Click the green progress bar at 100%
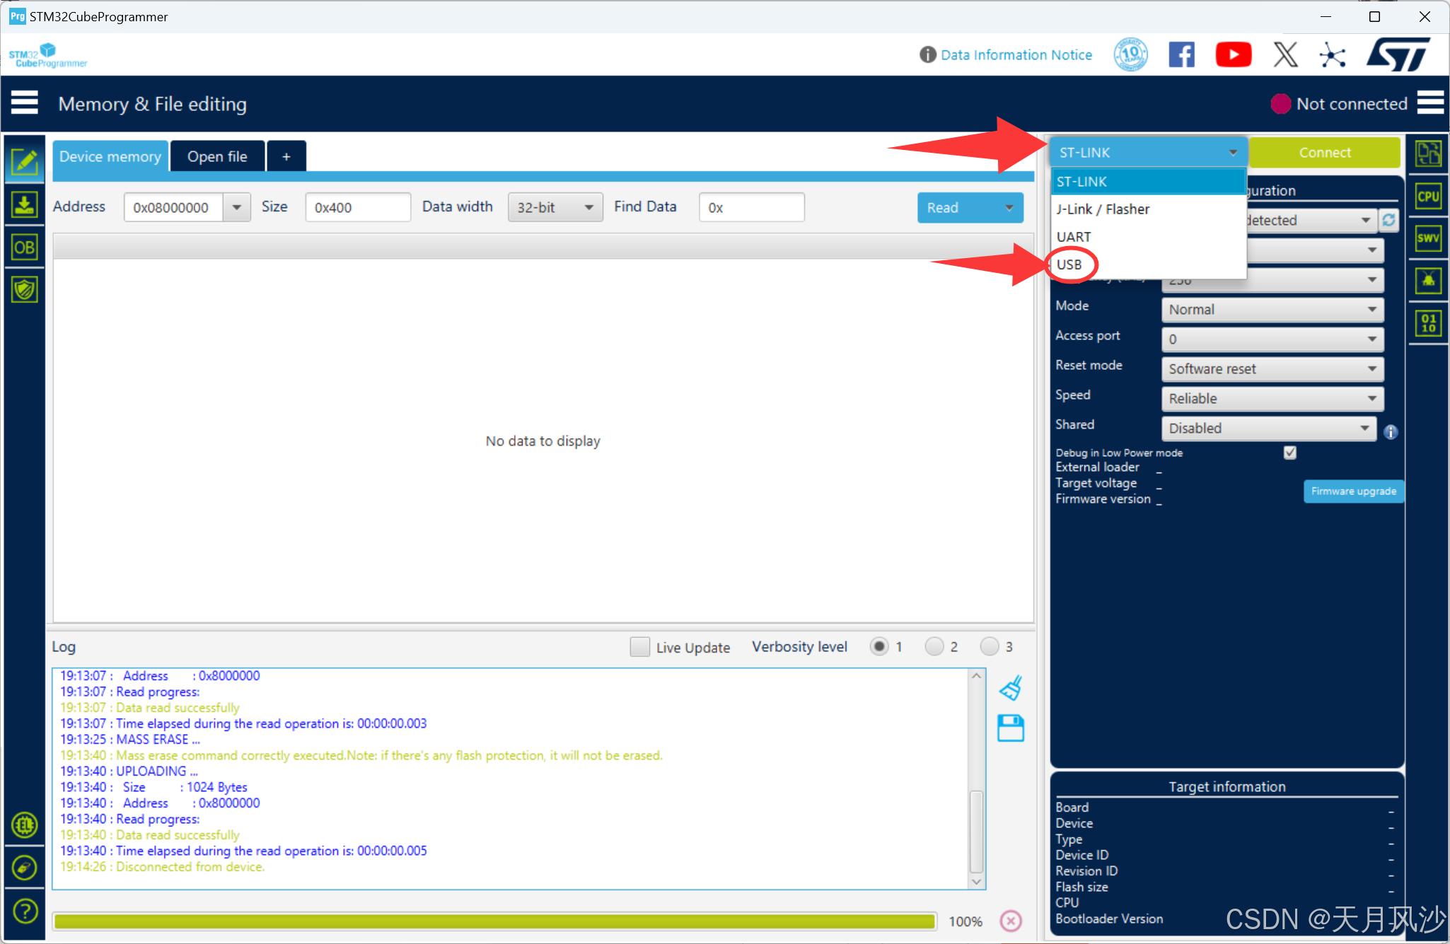1450x944 pixels. (494, 921)
